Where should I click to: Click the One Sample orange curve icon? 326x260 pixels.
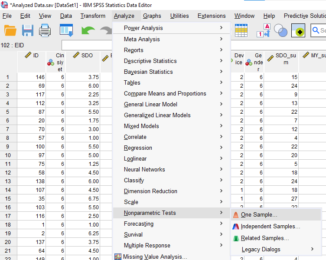[236, 214]
